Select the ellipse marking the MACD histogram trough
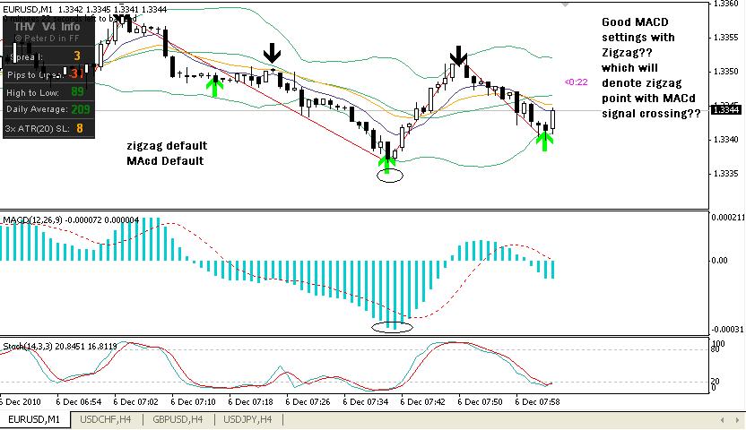Screen dimensions: 746x430 pyautogui.click(x=392, y=327)
